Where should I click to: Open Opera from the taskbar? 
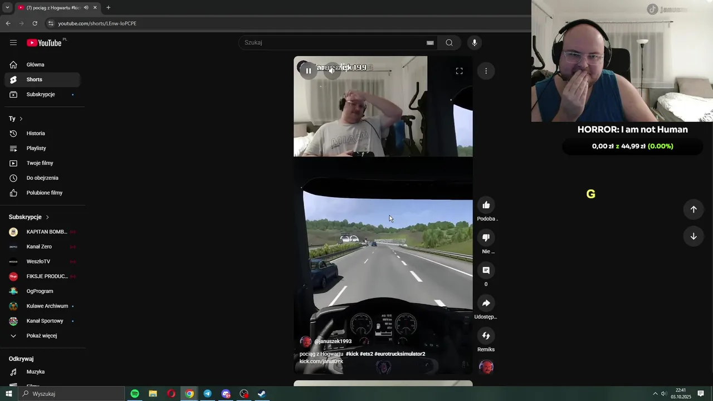(x=171, y=394)
